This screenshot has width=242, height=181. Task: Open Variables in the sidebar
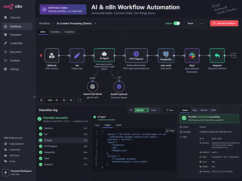tap(17, 61)
